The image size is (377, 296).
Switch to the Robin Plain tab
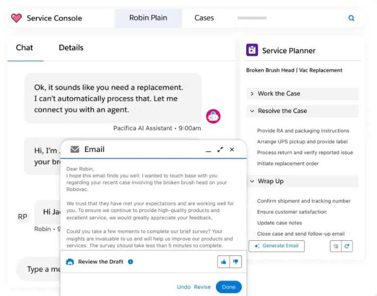tap(148, 18)
